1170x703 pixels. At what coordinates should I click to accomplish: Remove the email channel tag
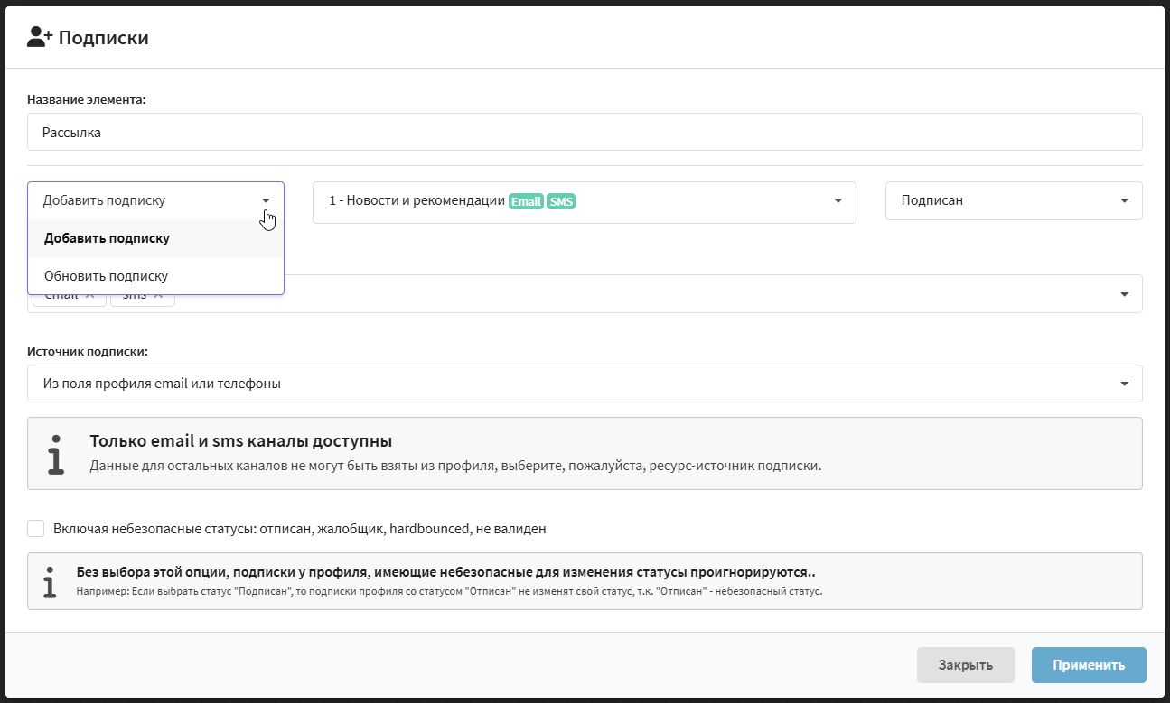pyautogui.click(x=89, y=297)
